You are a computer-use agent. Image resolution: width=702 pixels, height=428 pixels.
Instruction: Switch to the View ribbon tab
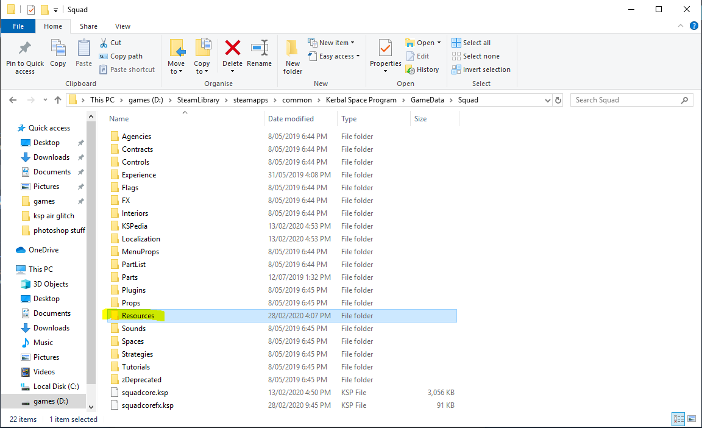click(122, 26)
